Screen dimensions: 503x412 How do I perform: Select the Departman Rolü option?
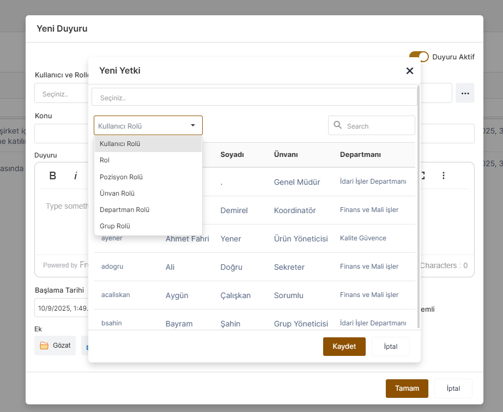(x=124, y=210)
